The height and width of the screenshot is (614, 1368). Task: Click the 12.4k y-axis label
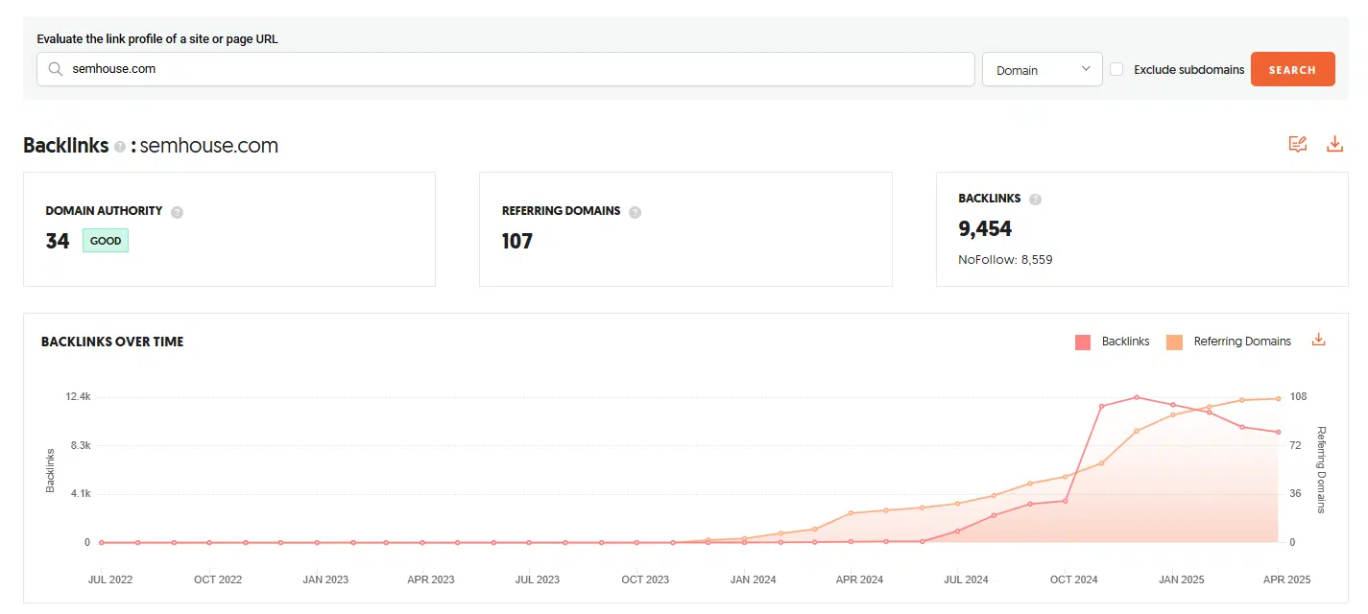click(x=77, y=396)
